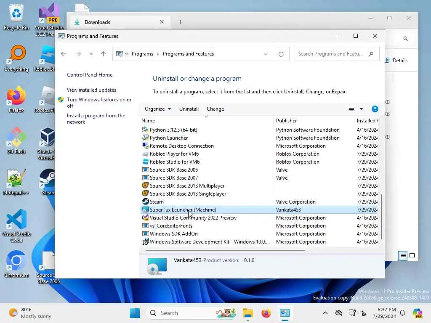Go back using the Back arrow
The height and width of the screenshot is (323, 431).
64,54
